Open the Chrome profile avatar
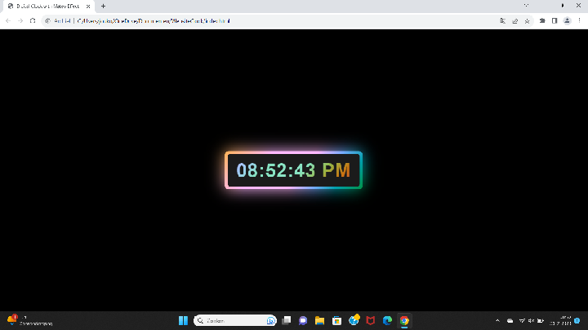Screen dimensions: 588x330 point(567,20)
